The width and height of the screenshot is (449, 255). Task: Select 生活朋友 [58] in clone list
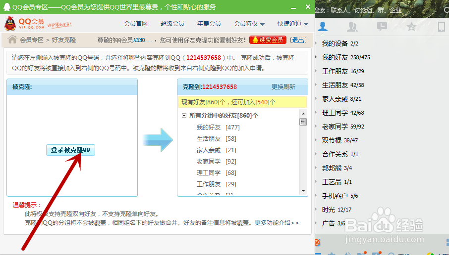[217, 139]
